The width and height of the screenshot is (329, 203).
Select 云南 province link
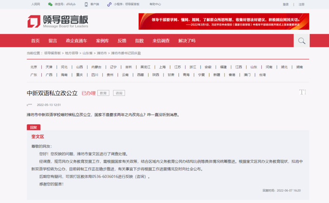(x=125, y=75)
